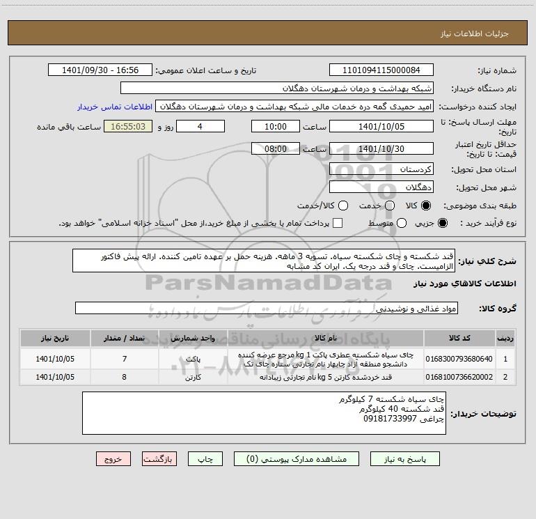Click the buyer organization name field
Screen dimensions: 536x519
tap(277, 88)
